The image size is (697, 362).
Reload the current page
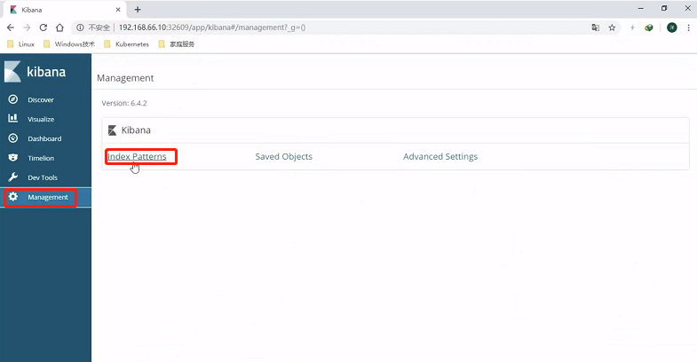tap(44, 28)
